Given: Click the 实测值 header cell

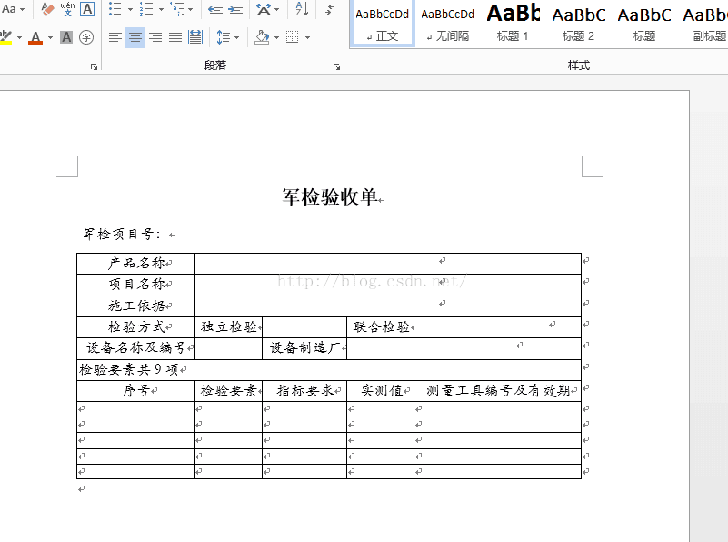Looking at the screenshot, I should (x=380, y=391).
